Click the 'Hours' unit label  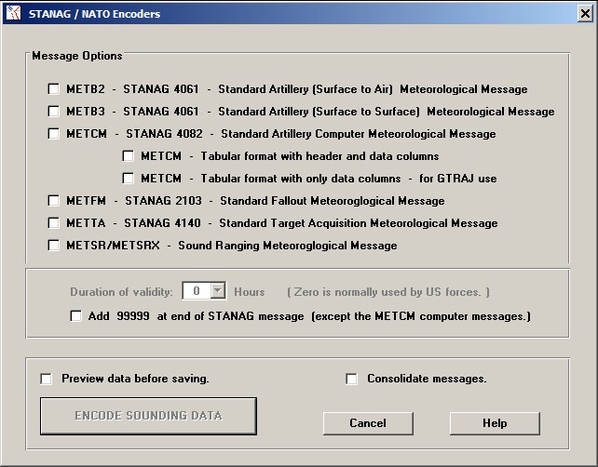coord(250,292)
